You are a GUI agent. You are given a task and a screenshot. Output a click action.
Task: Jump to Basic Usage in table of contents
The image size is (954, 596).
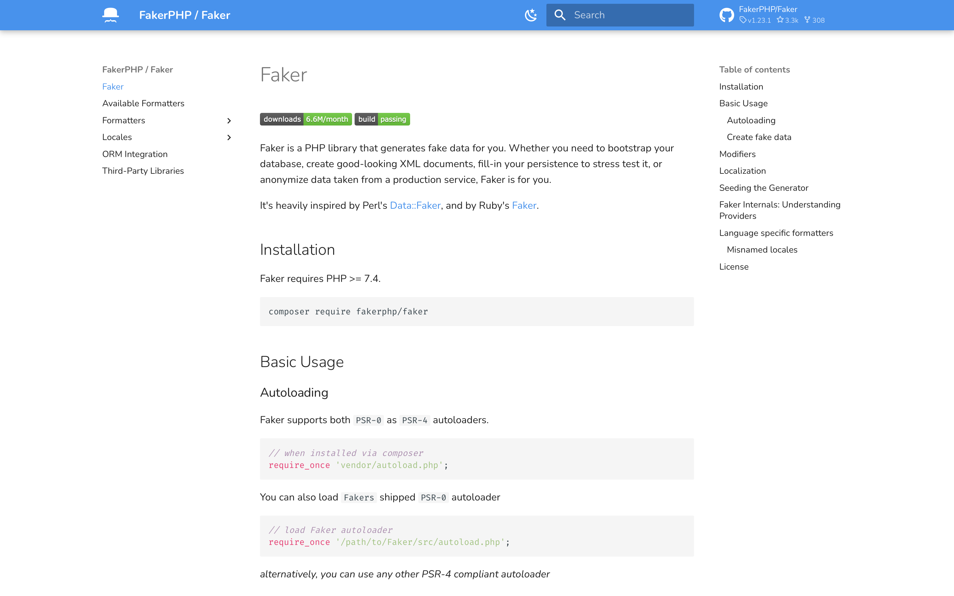coord(743,103)
